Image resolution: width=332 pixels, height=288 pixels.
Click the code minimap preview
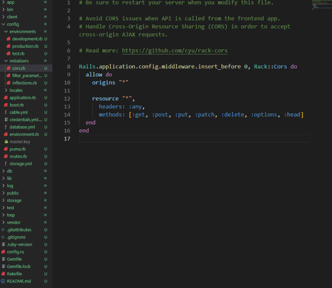321,5
